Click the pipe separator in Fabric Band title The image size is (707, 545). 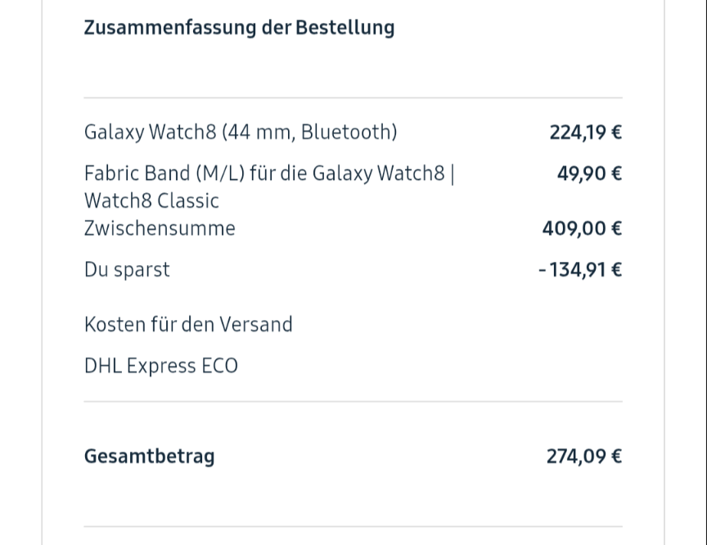click(453, 173)
